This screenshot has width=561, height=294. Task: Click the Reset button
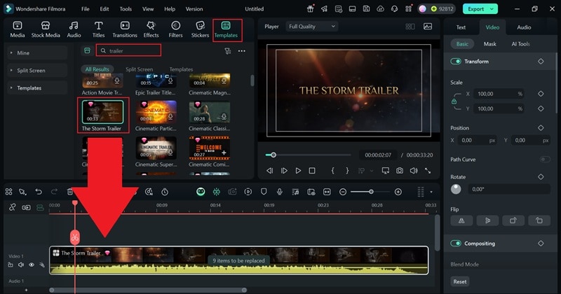tap(460, 281)
